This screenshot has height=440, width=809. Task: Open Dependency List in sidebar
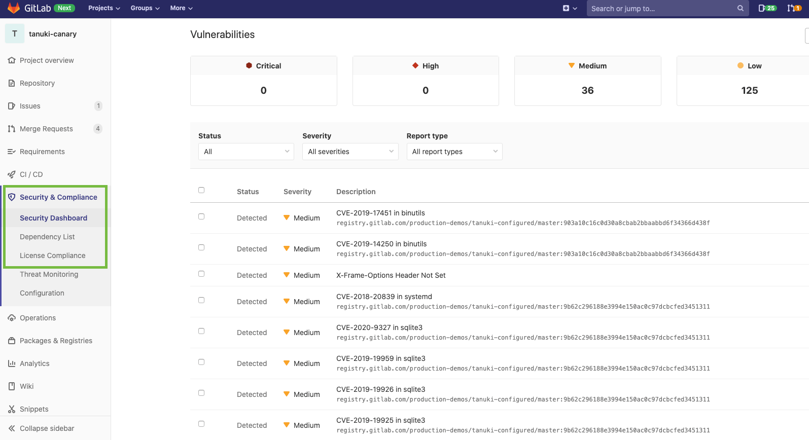click(x=47, y=237)
